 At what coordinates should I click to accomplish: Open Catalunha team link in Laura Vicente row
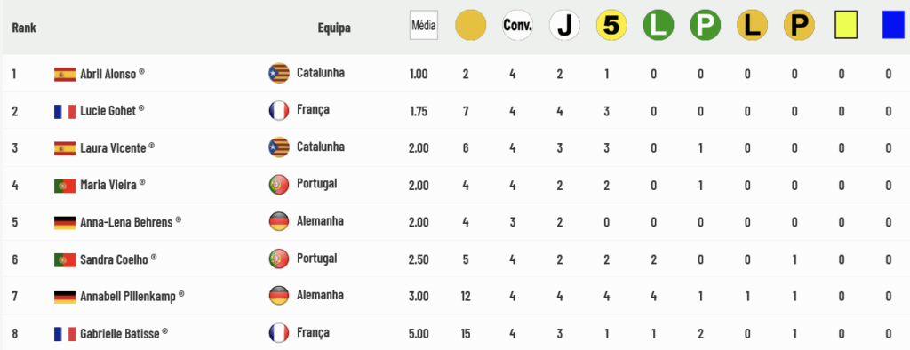click(320, 147)
